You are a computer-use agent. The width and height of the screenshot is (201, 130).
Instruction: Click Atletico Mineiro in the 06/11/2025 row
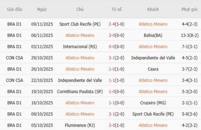point(80,35)
